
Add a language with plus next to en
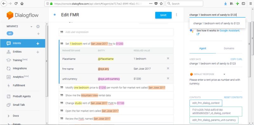(x=38, y=34)
